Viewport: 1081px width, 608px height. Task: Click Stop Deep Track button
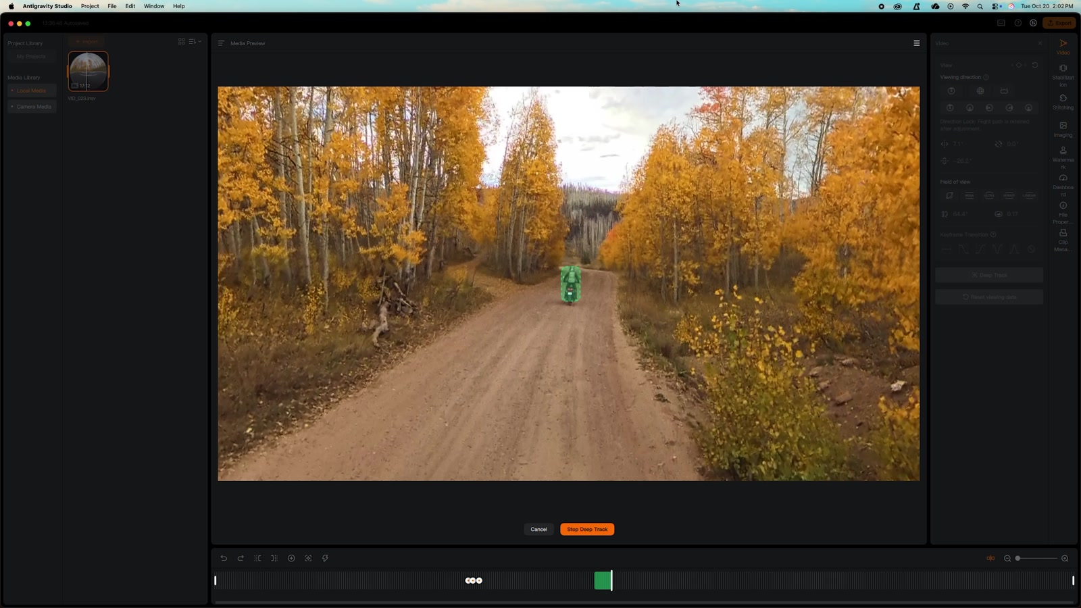(587, 529)
